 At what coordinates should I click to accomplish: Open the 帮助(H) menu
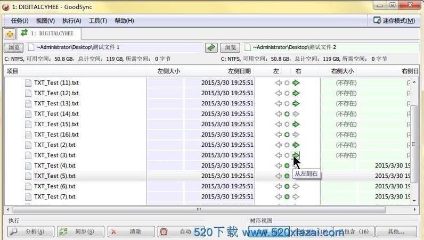124,21
